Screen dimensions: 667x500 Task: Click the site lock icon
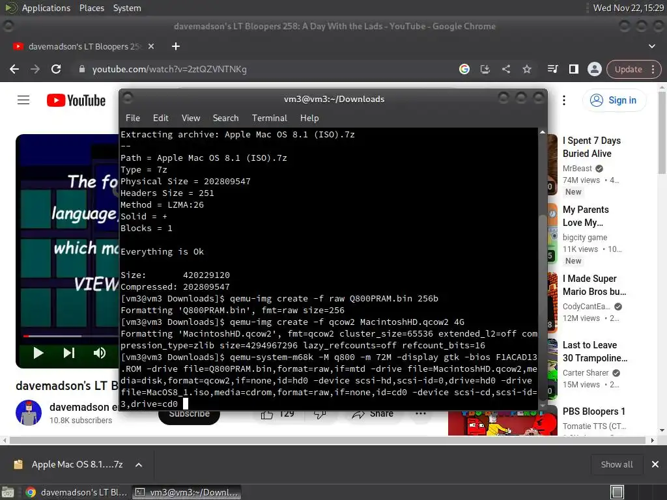[x=82, y=69]
